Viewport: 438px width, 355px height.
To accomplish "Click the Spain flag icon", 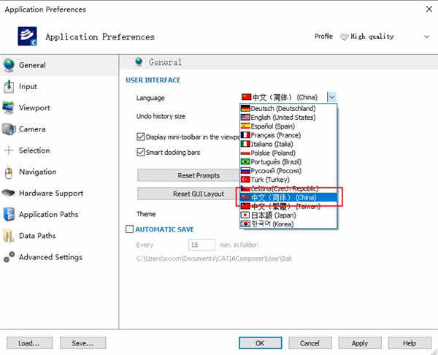I will tap(245, 126).
